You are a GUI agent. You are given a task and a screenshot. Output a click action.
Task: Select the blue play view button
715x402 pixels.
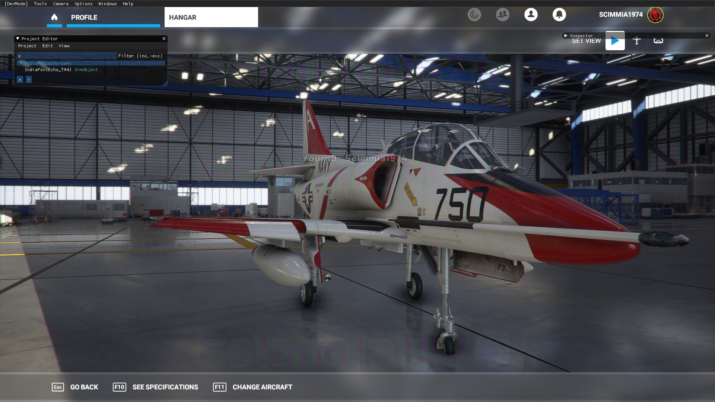(x=615, y=41)
